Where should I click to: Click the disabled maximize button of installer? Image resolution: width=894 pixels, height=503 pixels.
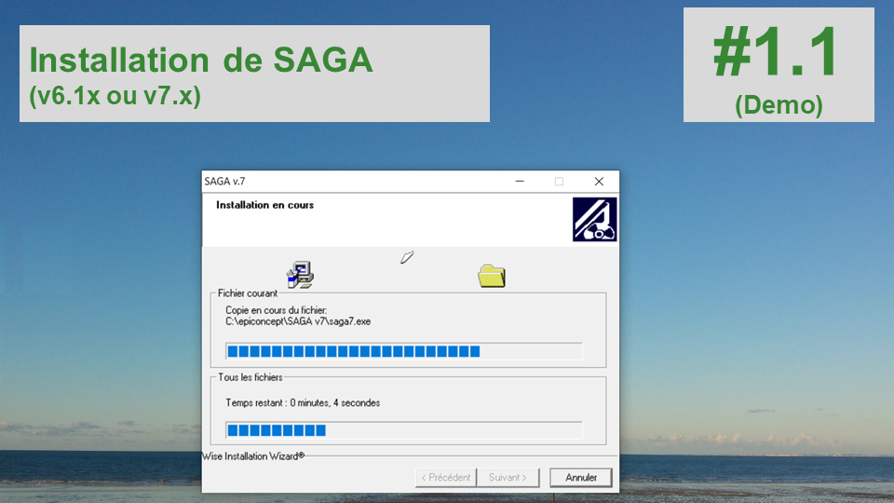coord(559,182)
